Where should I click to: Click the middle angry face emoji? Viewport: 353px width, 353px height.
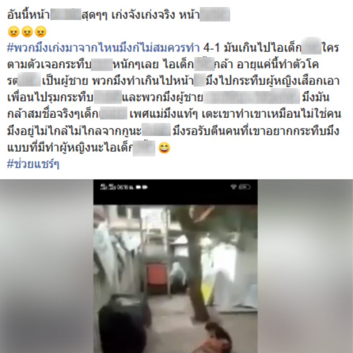point(27,31)
